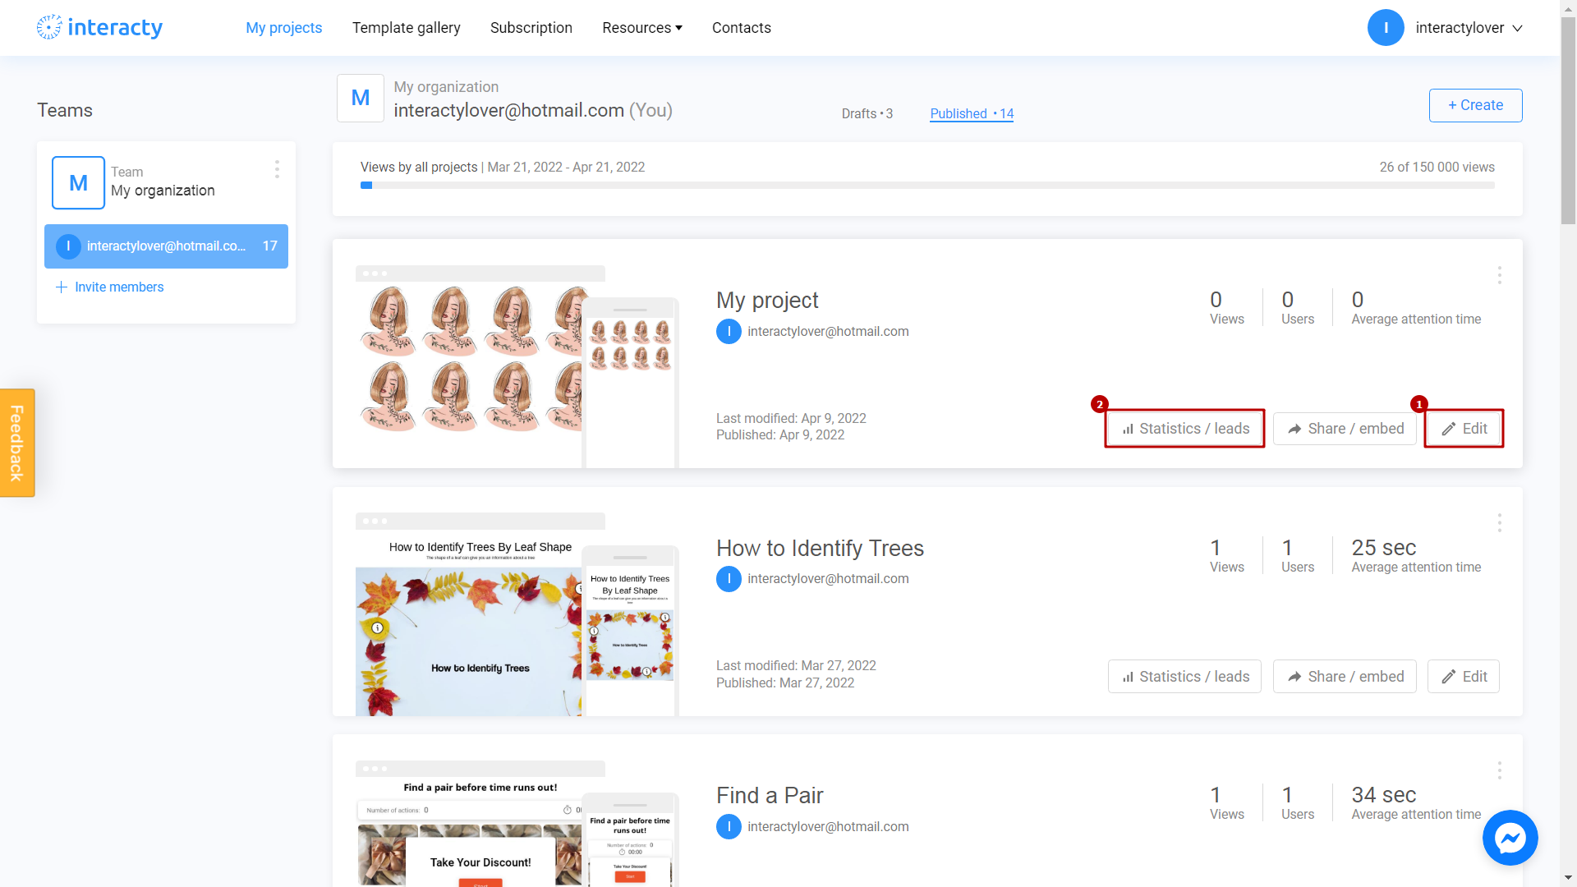Click Share / embed for How to Identify Trees
1577x887 pixels.
(x=1345, y=677)
